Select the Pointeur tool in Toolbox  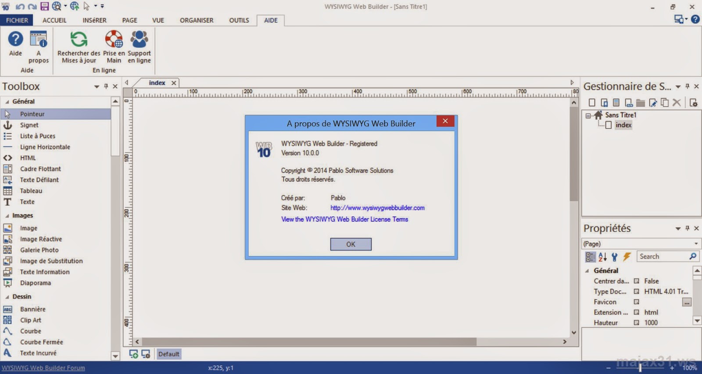point(56,114)
